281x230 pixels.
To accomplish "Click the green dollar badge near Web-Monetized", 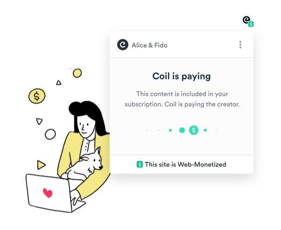I will click(x=140, y=164).
